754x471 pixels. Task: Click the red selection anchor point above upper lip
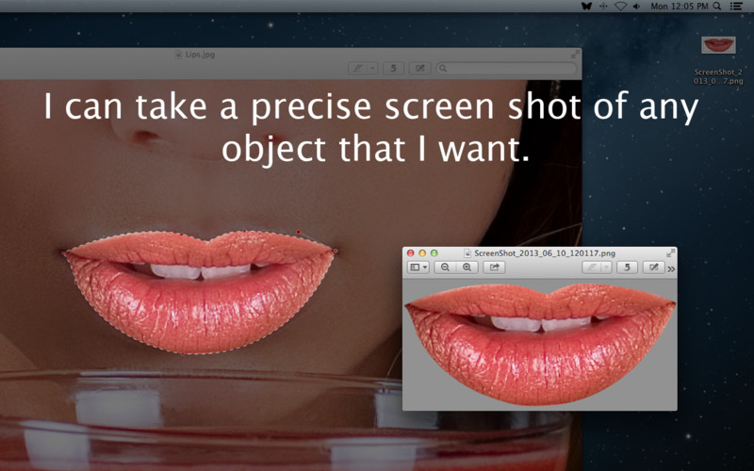click(299, 232)
